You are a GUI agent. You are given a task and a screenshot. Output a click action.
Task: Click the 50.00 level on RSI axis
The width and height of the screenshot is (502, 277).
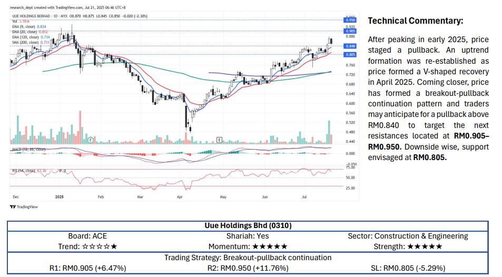point(351,177)
